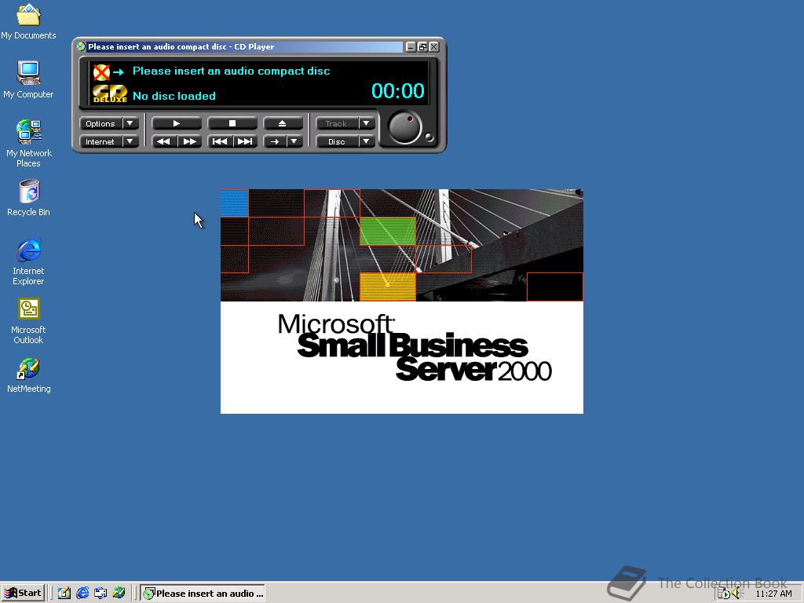Click the CD Player title bar icon
Screen dimensions: 804x603
tap(81, 46)
